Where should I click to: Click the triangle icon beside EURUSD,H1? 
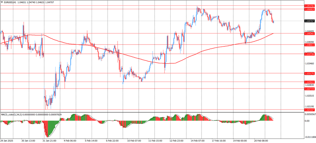click(x=2, y=3)
